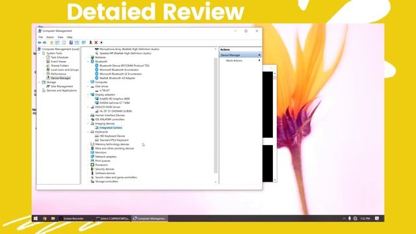This screenshot has height=234, width=416.
Task: Click the Security devices category icon
Action: click(x=92, y=169)
